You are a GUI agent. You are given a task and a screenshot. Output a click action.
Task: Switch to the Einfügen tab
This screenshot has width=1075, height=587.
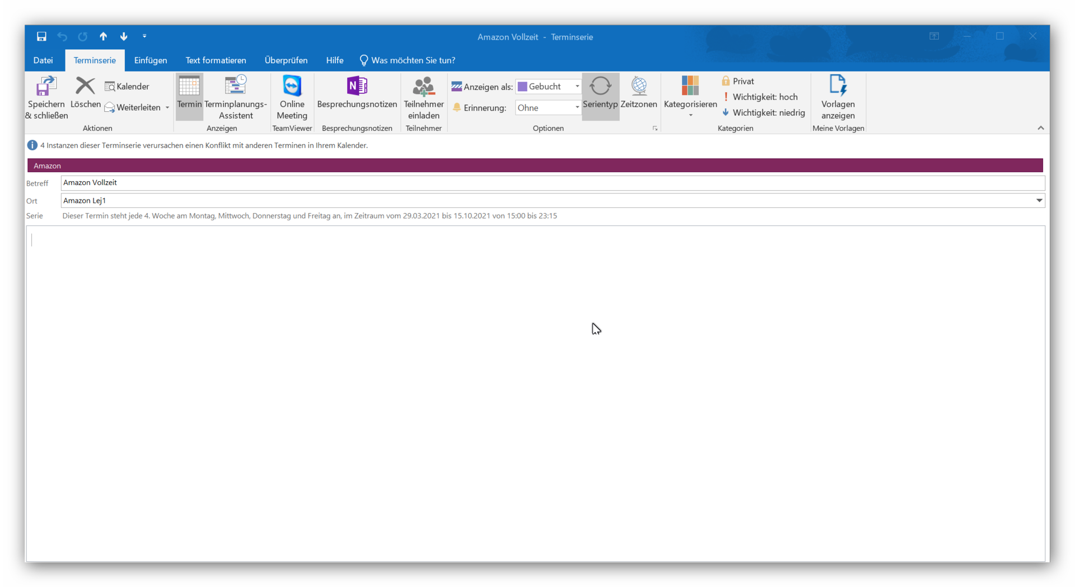[x=151, y=60]
